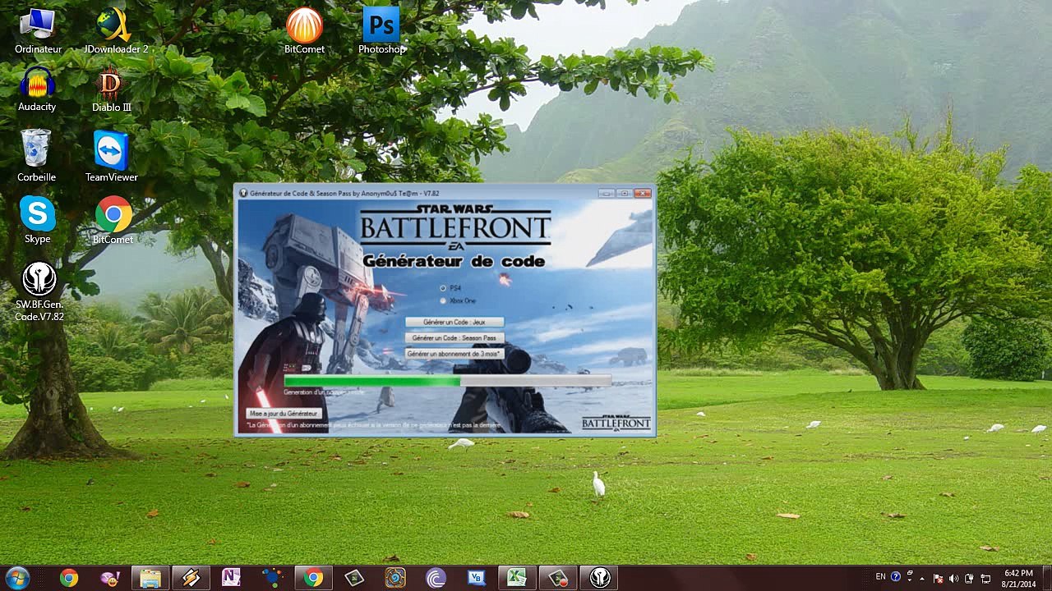Switch to the Visual Basic taskbar icon
Screen dimensions: 1052x591
tap(476, 578)
